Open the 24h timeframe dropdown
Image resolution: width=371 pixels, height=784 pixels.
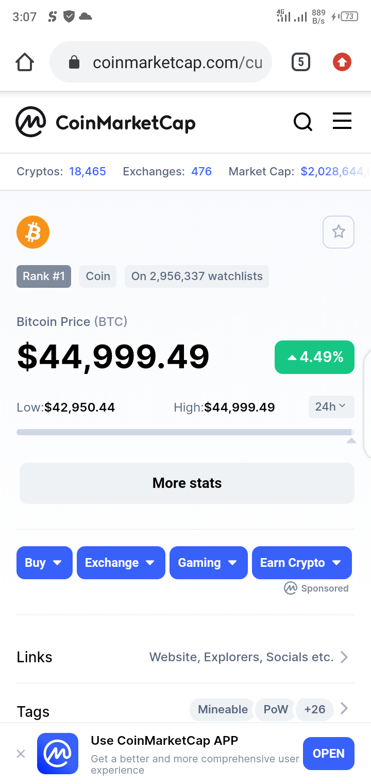point(331,407)
